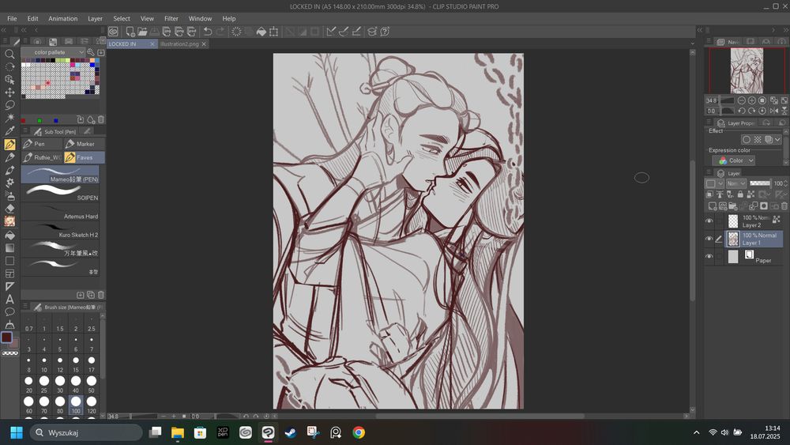Select the Lasso selection tool
This screenshot has height=445, width=790.
pyautogui.click(x=9, y=105)
